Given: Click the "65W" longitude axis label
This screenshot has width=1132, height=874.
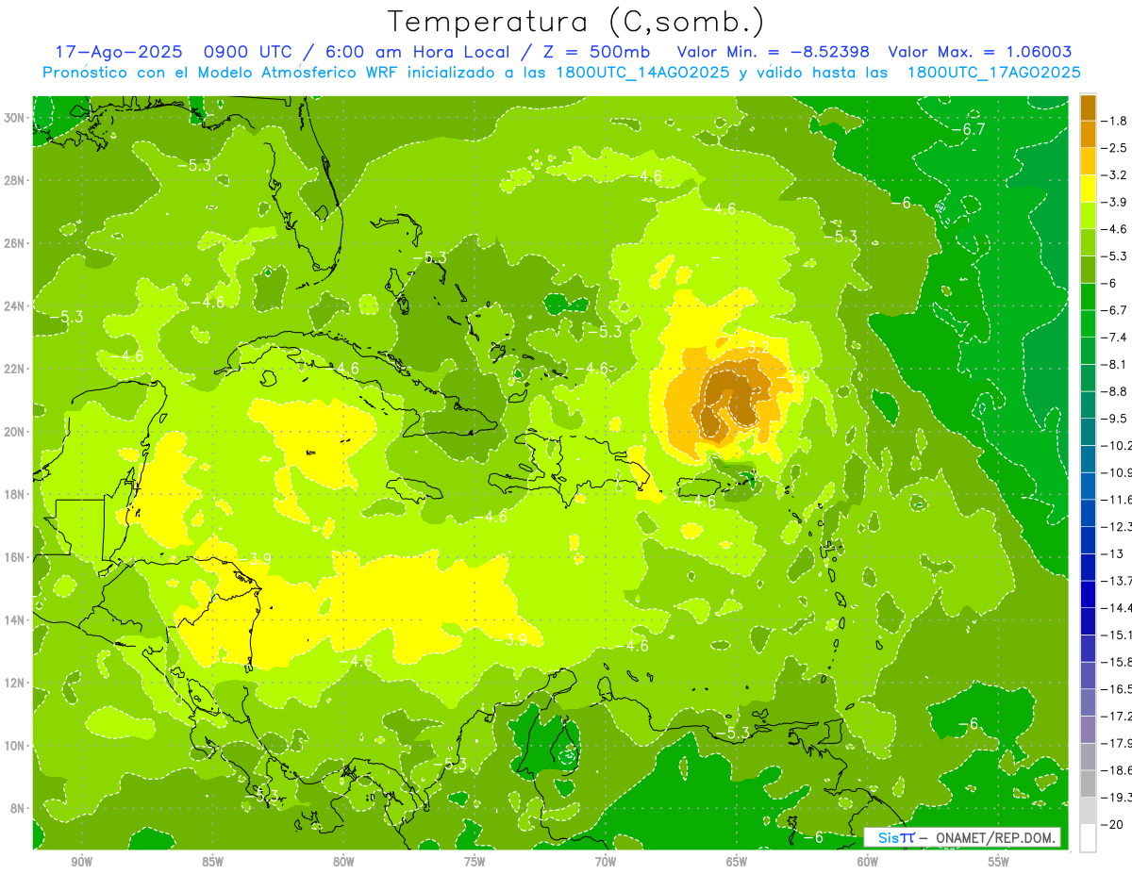Looking at the screenshot, I should [x=737, y=862].
